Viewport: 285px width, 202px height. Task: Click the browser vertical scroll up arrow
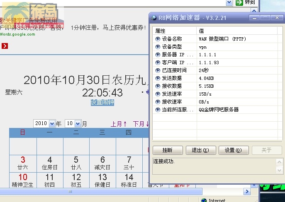[254, 11]
